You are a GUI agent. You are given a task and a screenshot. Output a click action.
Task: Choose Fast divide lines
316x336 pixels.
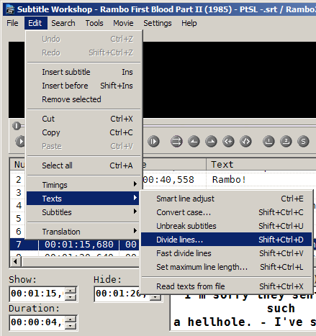click(x=226, y=253)
